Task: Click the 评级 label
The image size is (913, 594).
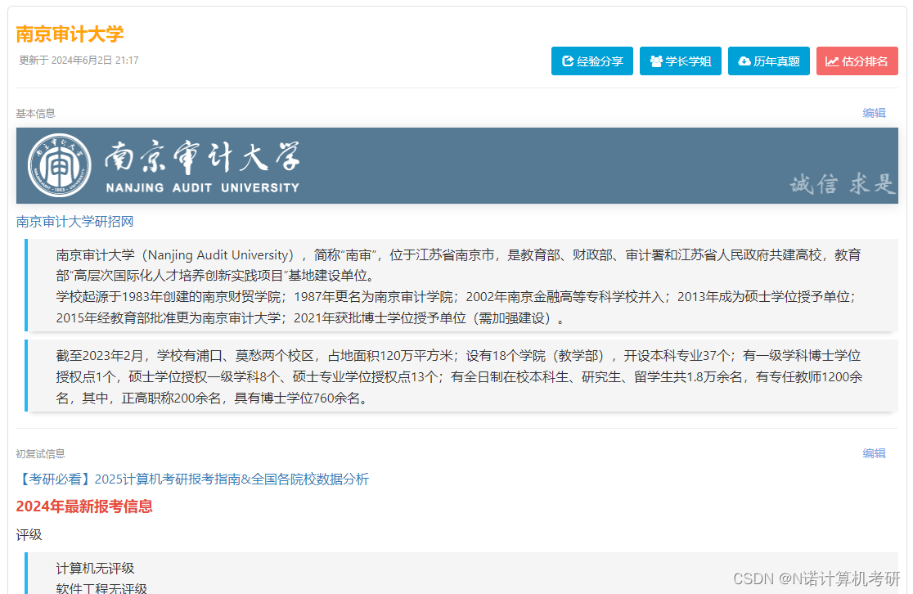Action: click(x=29, y=534)
